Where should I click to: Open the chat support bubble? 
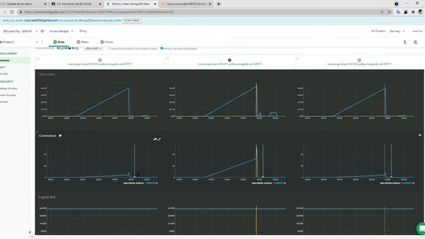421,228
